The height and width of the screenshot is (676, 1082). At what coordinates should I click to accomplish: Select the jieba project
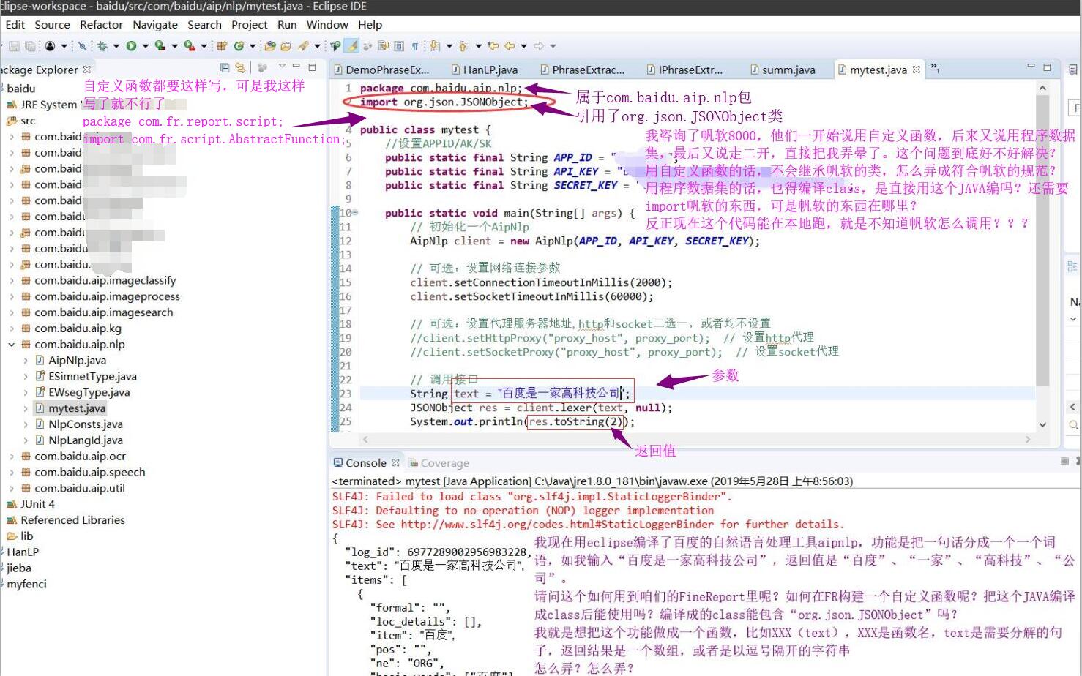[18, 568]
